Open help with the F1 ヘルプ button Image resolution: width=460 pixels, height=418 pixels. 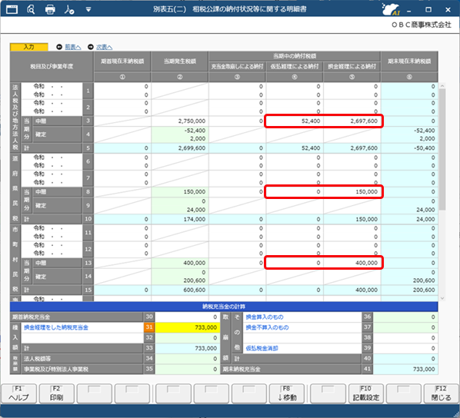click(18, 393)
